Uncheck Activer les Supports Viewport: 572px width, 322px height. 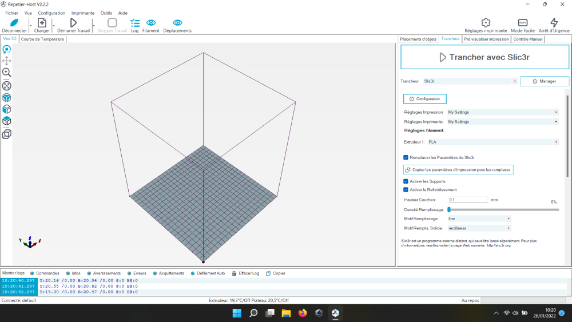406,181
